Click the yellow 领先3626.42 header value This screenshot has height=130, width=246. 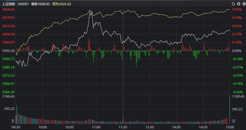pos(62,4)
